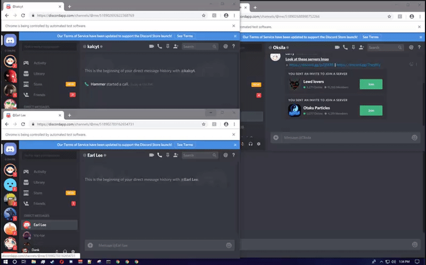
Task: Open mentions in Earl Lee window
Action: pyautogui.click(x=225, y=155)
